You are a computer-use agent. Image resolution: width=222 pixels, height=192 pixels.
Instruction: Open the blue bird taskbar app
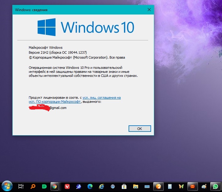pos(78,186)
